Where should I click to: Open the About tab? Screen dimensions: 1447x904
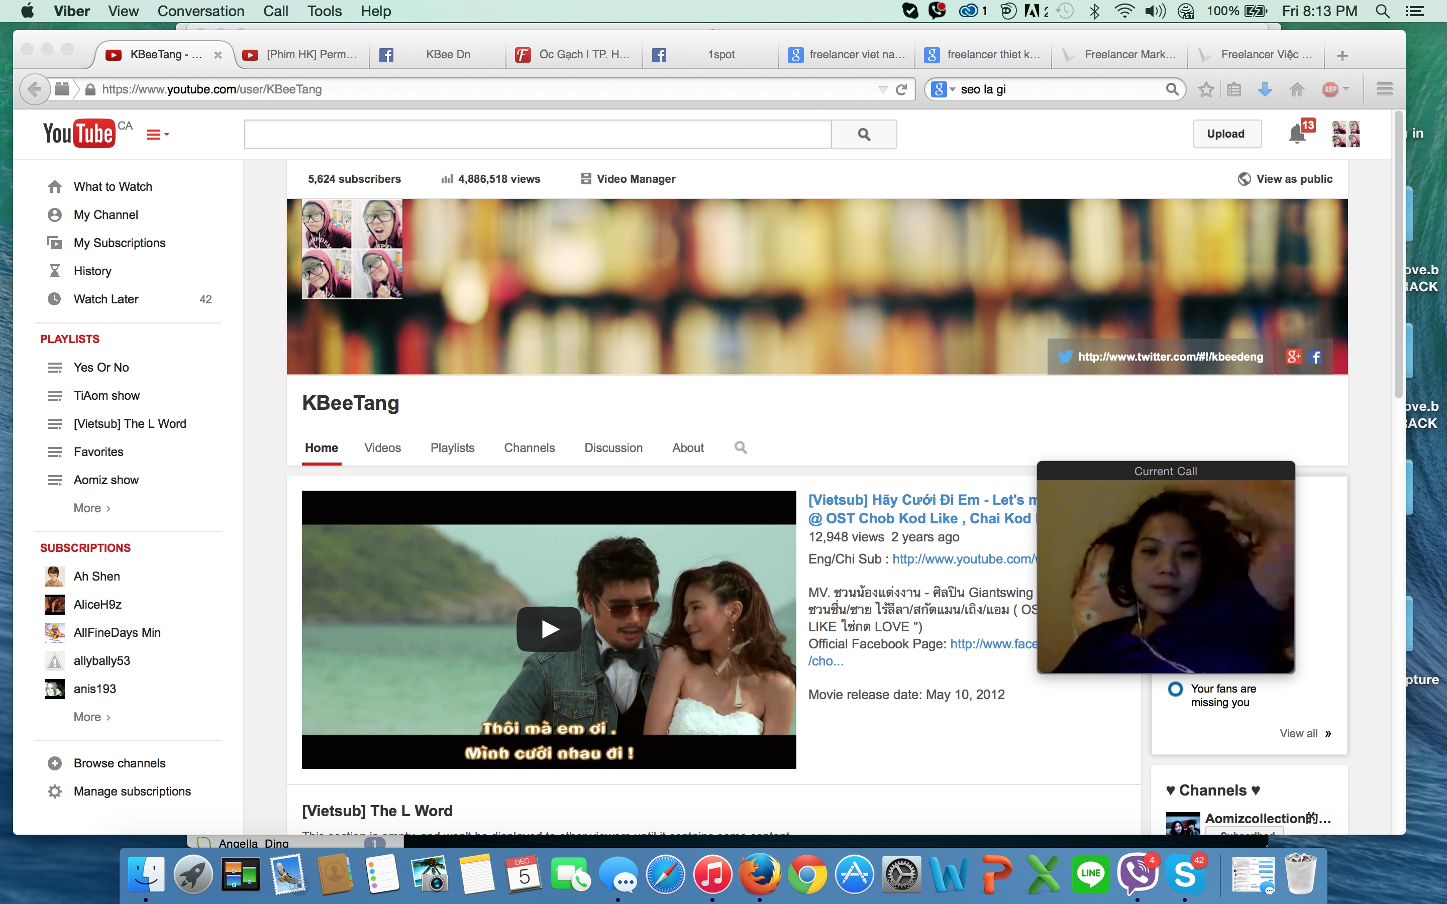pyautogui.click(x=688, y=448)
